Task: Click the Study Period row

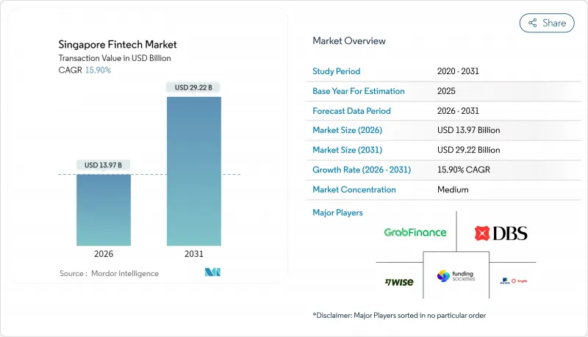Action: click(406, 71)
